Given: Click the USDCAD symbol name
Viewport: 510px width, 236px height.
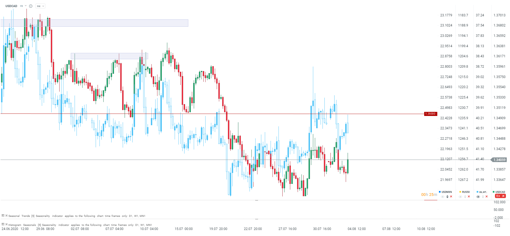Looking at the screenshot, I should pyautogui.click(x=11, y=6).
